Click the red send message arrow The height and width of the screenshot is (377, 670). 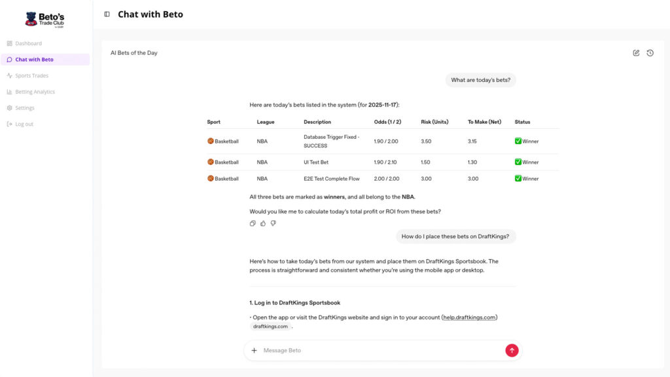click(512, 350)
